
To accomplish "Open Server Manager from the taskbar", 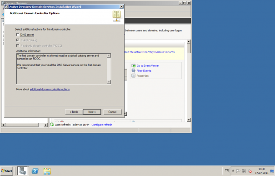I will pyautogui.click(x=23, y=171).
